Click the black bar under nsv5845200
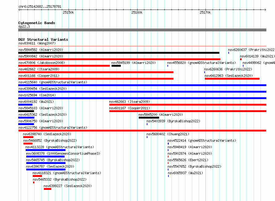 click(x=149, y=118)
